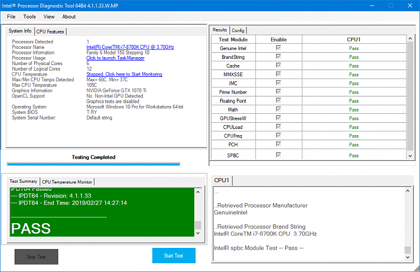The image size is (420, 272).
Task: Switch to the System Info tab
Action: pos(20,31)
